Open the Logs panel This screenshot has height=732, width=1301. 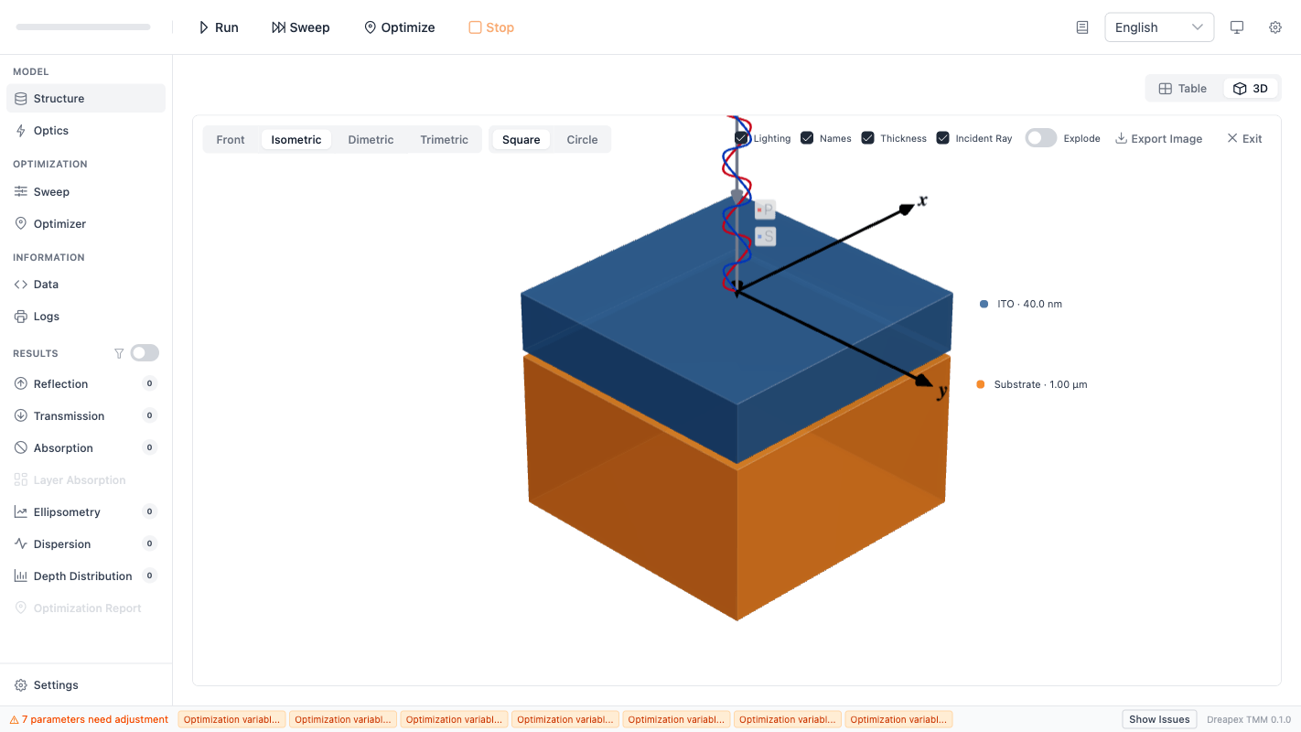pos(44,316)
